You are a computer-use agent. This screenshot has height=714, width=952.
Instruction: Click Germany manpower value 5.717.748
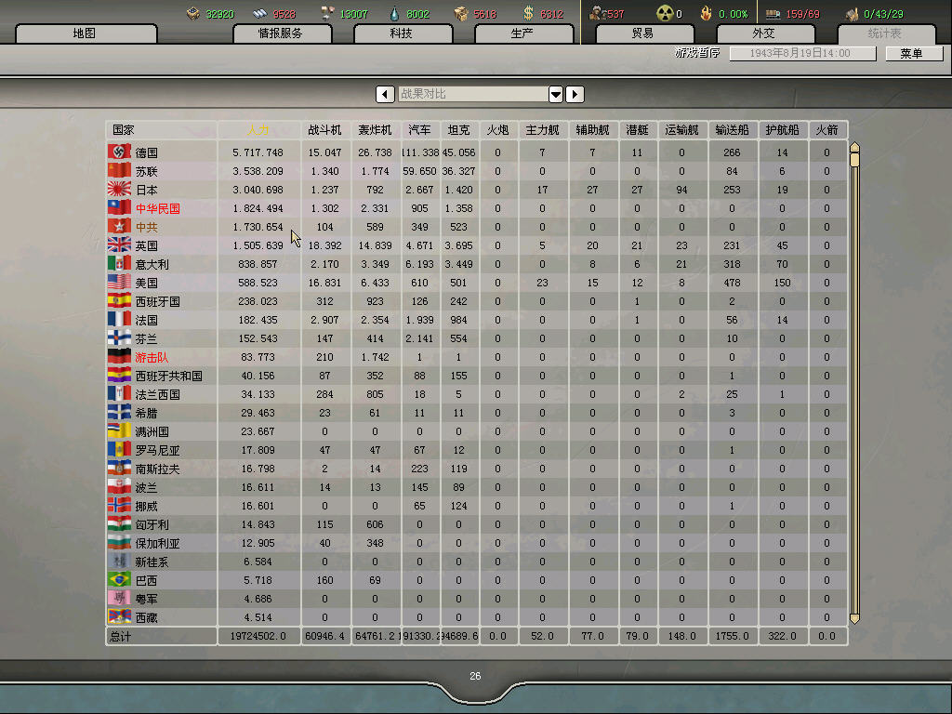(x=258, y=152)
